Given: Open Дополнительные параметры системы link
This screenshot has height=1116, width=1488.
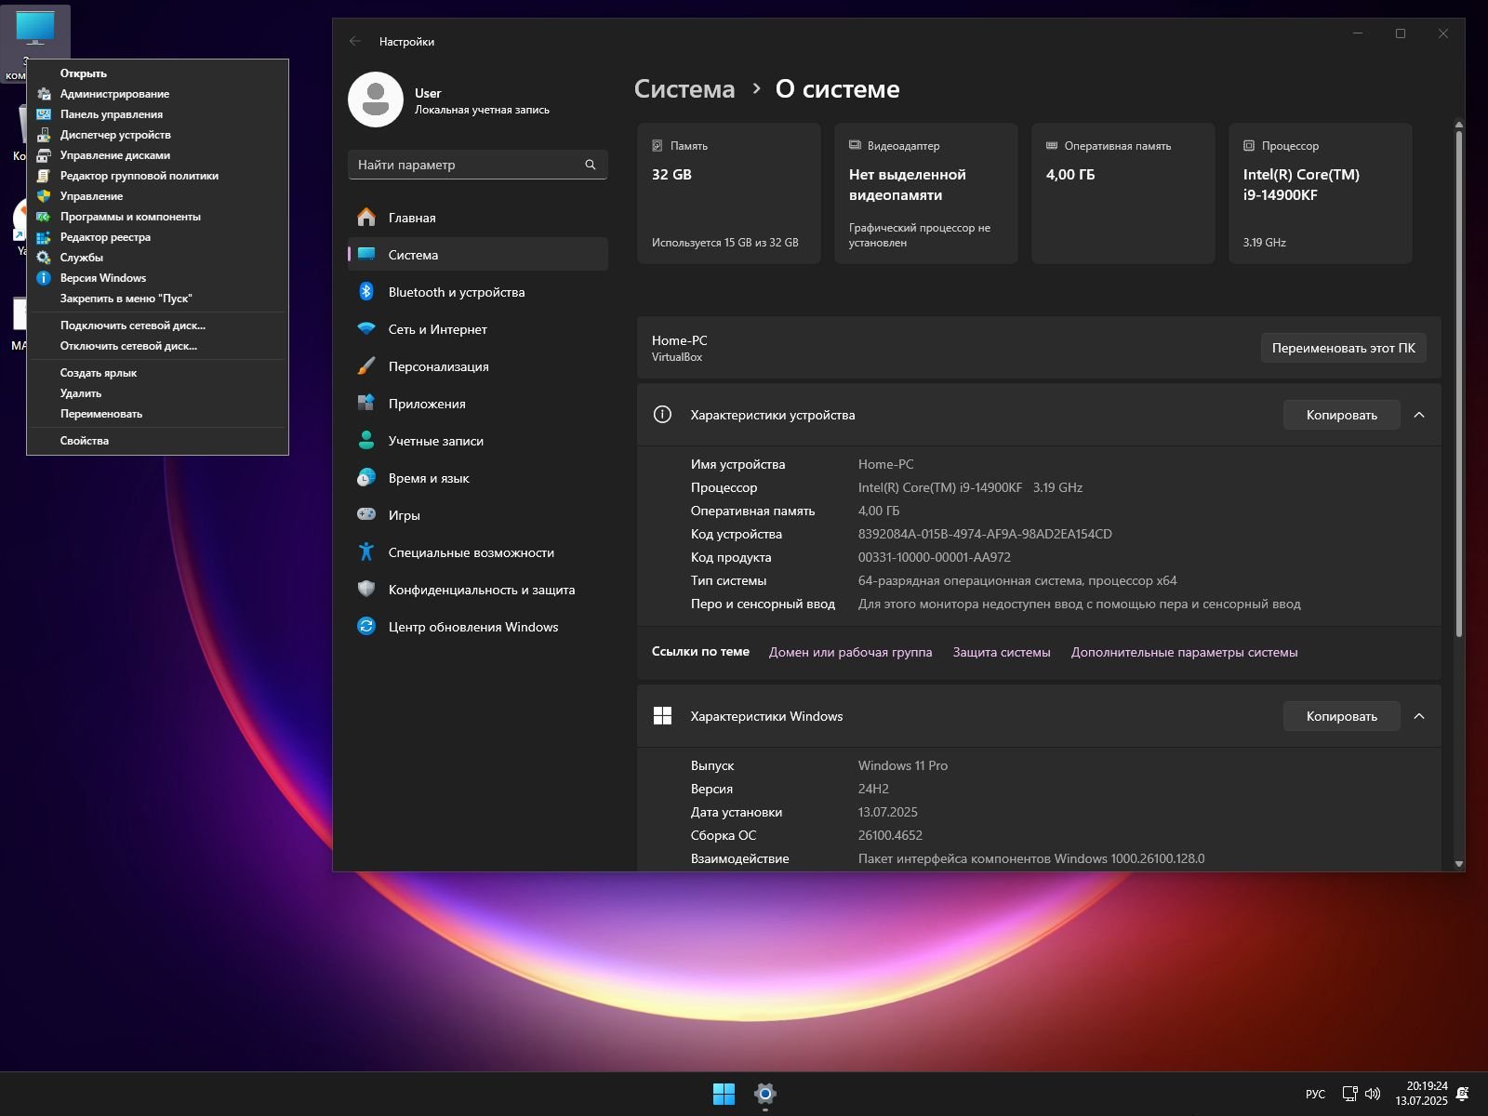Looking at the screenshot, I should (x=1184, y=652).
